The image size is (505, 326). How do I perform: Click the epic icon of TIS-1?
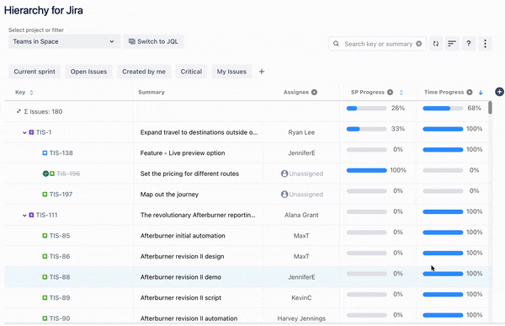(x=31, y=132)
